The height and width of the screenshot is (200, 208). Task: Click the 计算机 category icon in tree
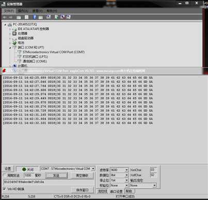[14, 65]
